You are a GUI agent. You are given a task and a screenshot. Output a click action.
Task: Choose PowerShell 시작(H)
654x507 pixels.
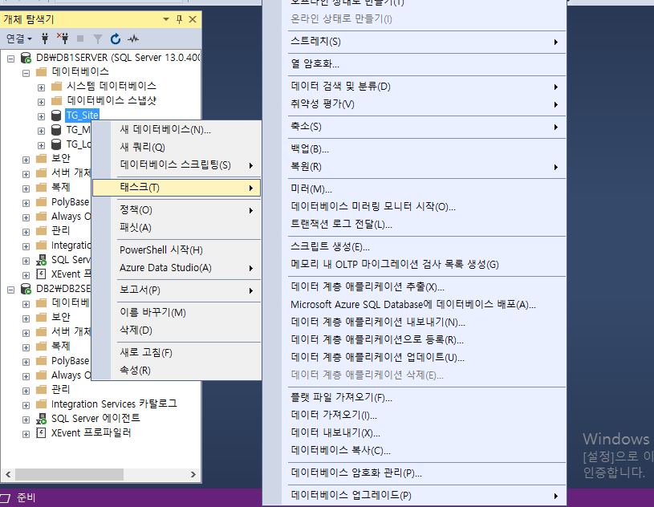[x=177, y=249]
